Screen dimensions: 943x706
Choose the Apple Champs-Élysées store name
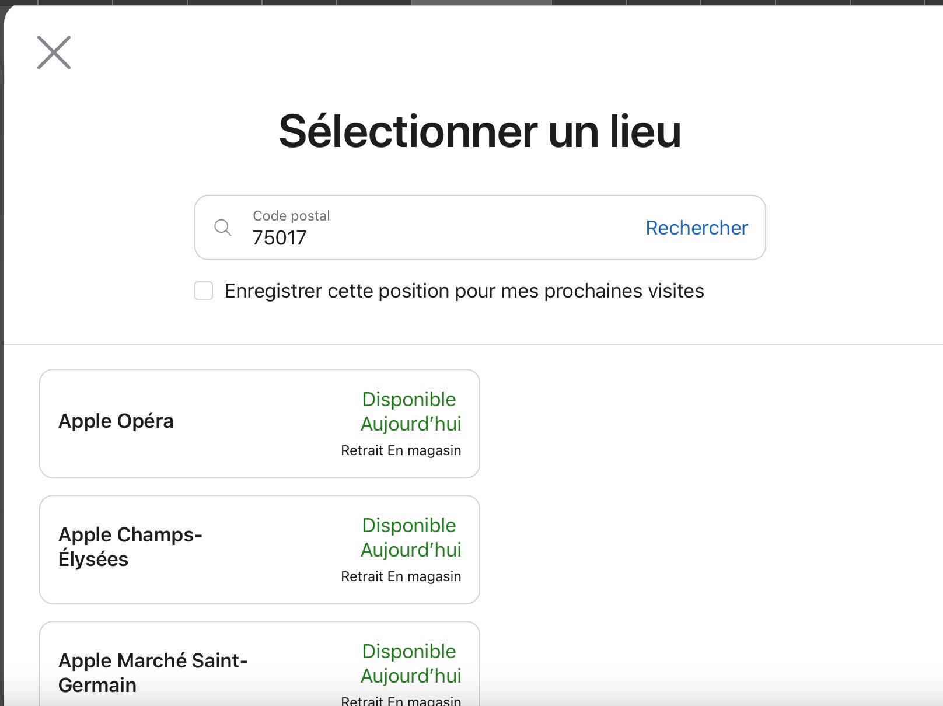click(130, 547)
